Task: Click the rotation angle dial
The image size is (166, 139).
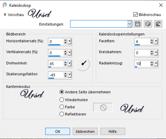Action: tap(83, 64)
